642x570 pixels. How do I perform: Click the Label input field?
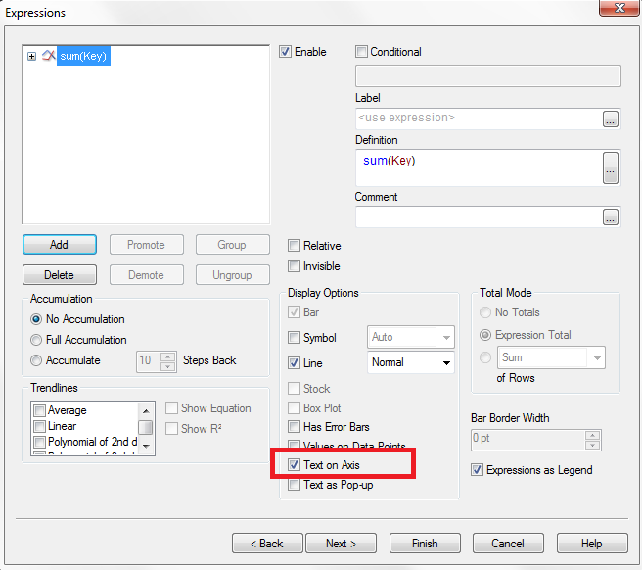coord(479,119)
